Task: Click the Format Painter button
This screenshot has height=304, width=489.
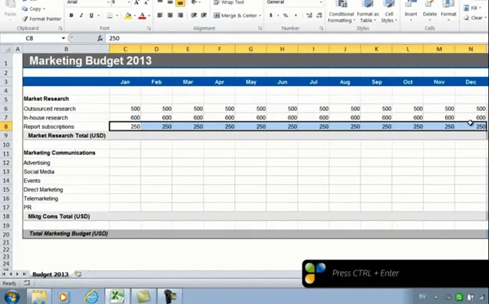Action: (x=42, y=19)
